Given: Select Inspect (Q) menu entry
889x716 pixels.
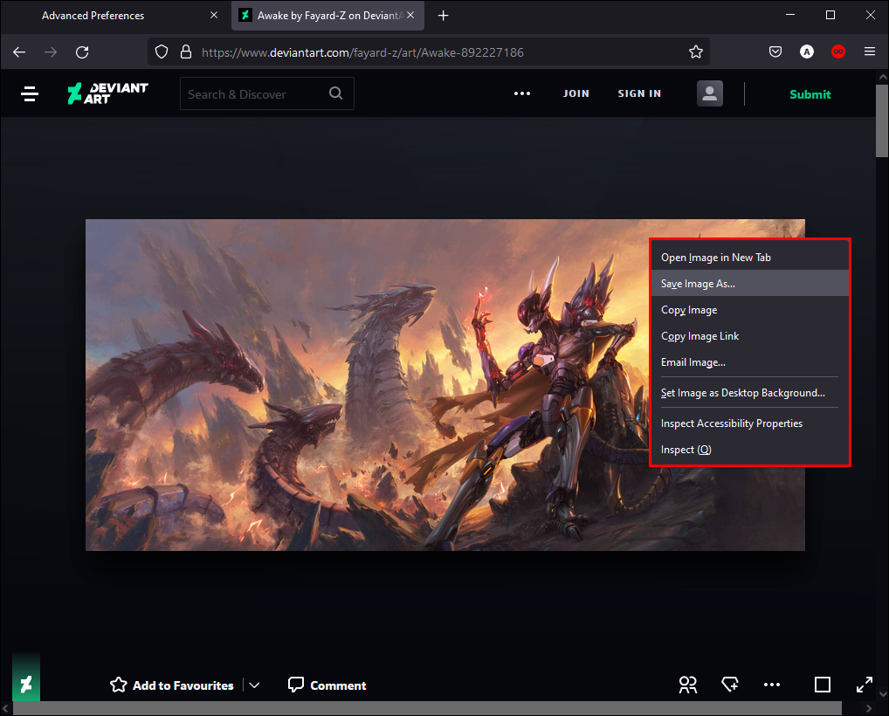Looking at the screenshot, I should point(749,449).
